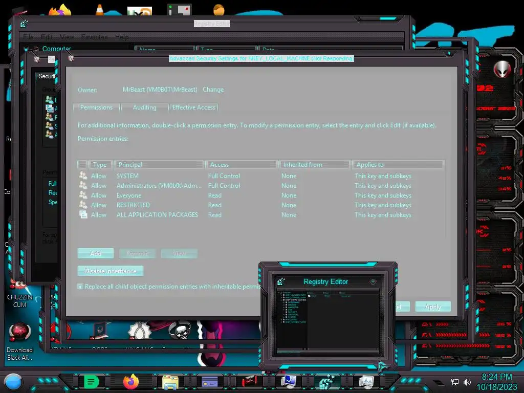524x393 pixels.
Task: Select the RESTRICTED permission entry
Action: 260,205
